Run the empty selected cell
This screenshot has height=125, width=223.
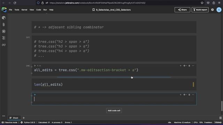35,95
